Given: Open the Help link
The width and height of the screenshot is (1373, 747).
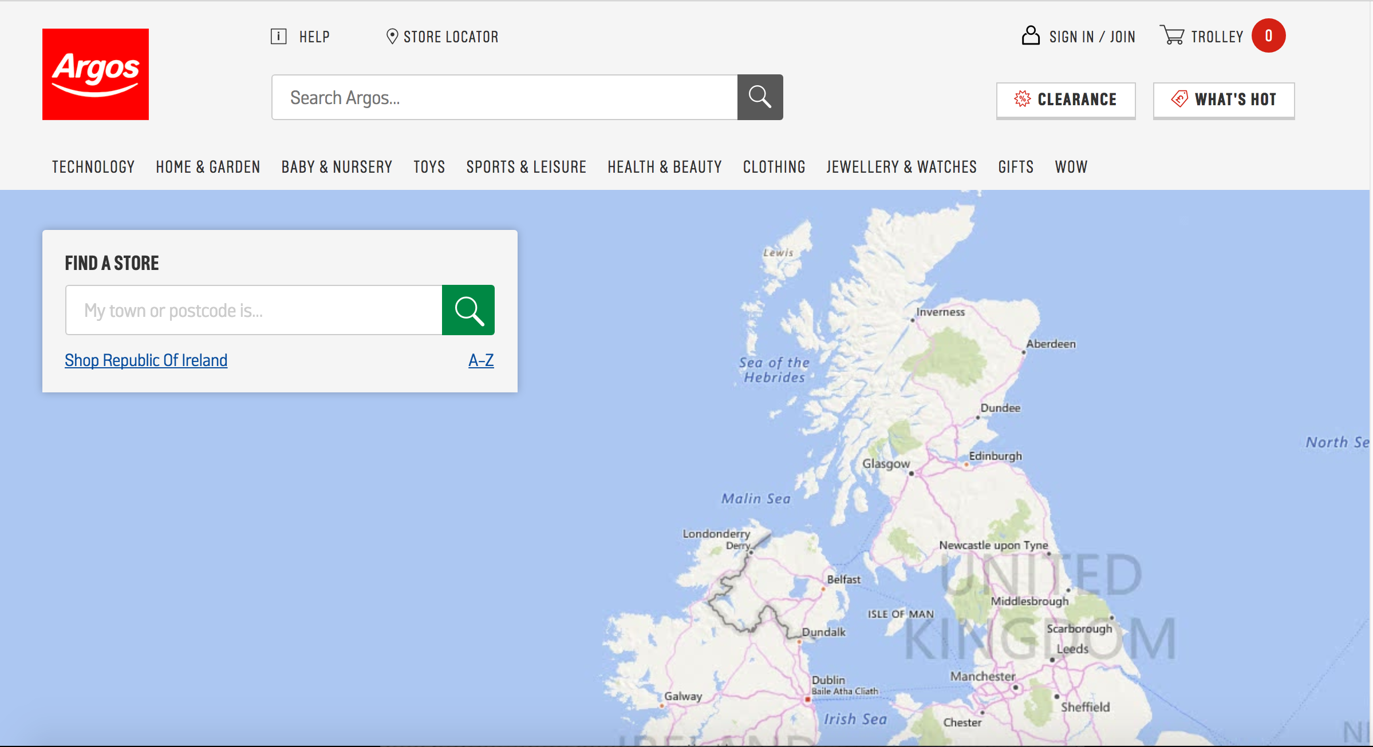Looking at the screenshot, I should point(314,37).
